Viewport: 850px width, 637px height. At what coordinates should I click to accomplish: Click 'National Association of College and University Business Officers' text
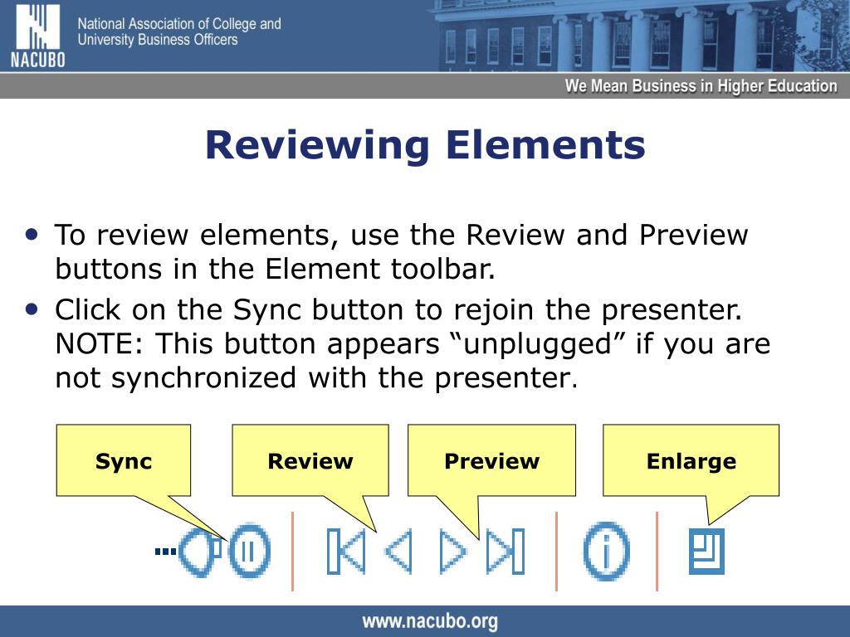[x=179, y=32]
